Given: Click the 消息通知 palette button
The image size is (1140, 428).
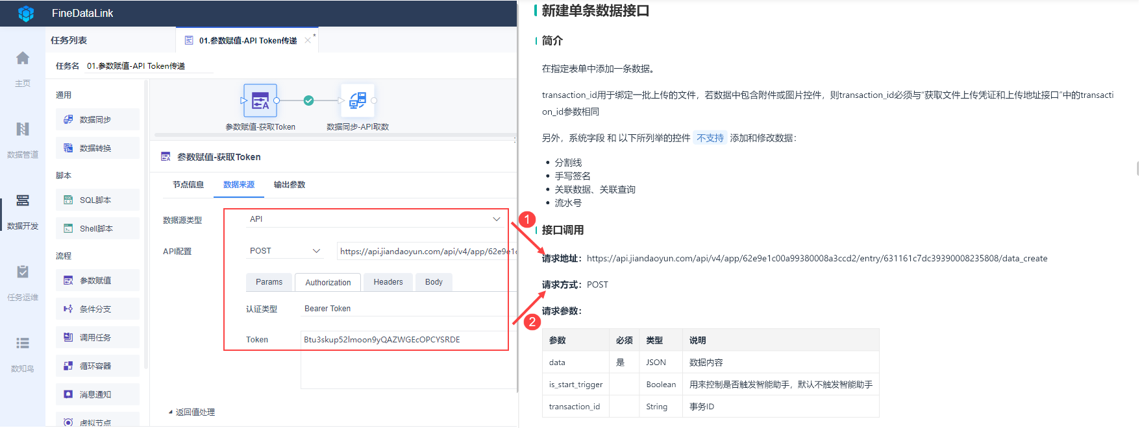Looking at the screenshot, I should (x=97, y=394).
